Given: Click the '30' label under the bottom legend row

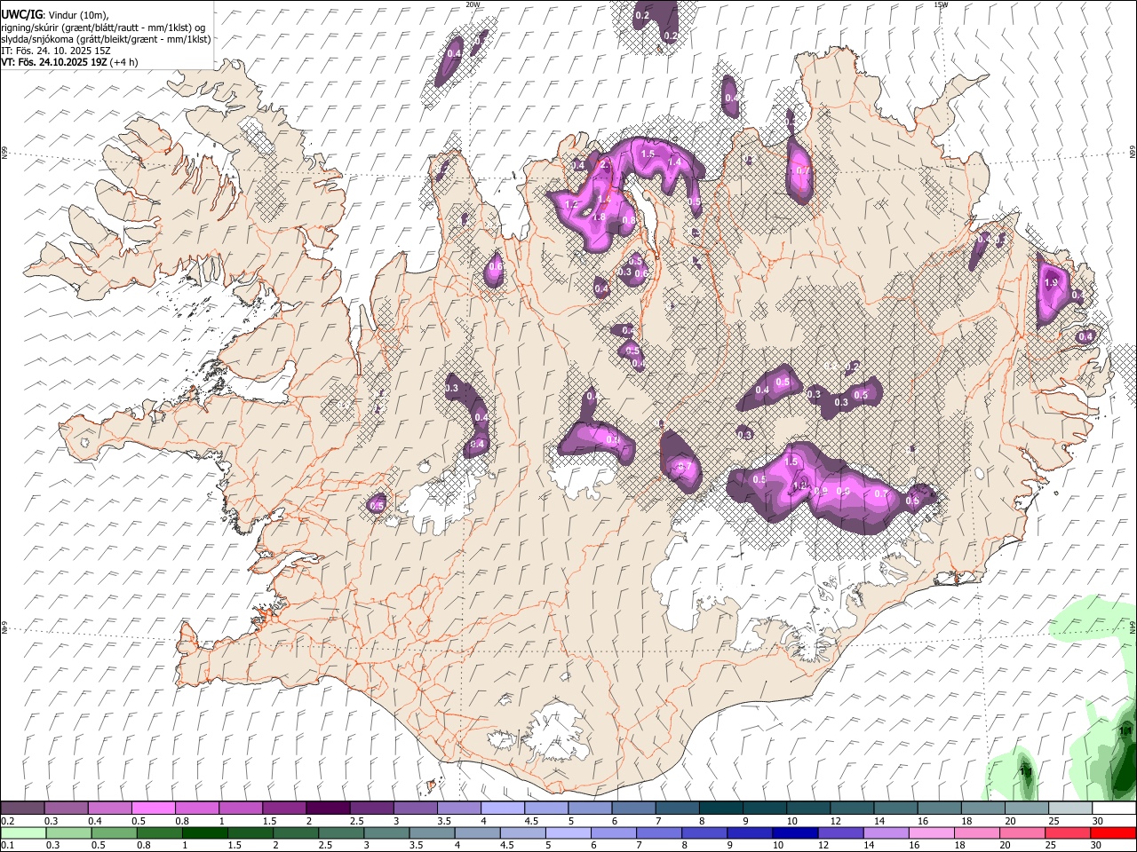Looking at the screenshot, I should coord(1096,845).
